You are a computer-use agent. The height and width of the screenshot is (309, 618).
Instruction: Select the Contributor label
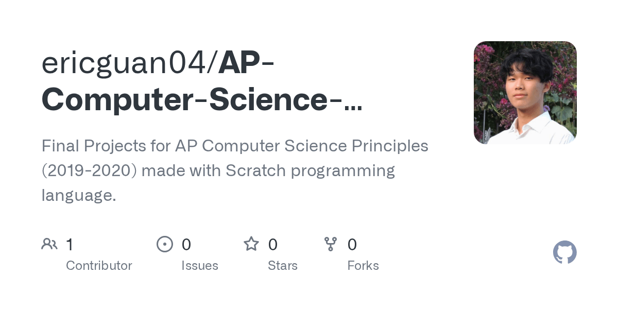(x=99, y=266)
